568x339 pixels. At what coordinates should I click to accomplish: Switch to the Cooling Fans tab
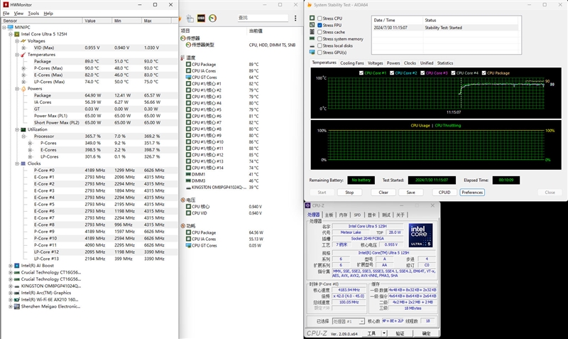click(351, 63)
